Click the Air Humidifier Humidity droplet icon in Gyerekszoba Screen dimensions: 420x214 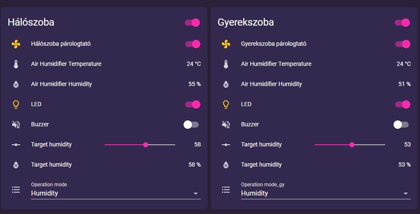click(226, 84)
